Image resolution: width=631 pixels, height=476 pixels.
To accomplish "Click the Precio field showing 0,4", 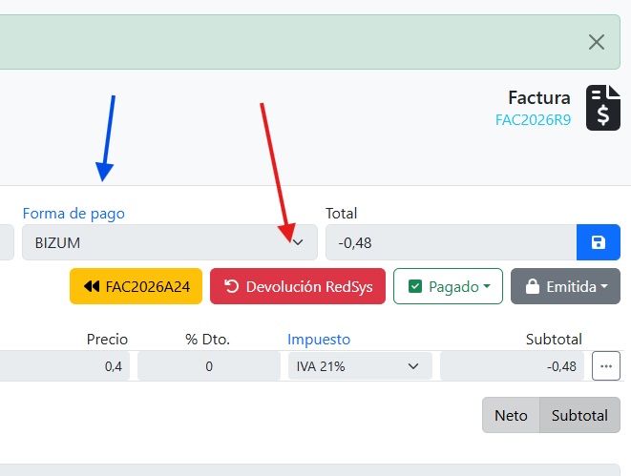I will 67,366.
